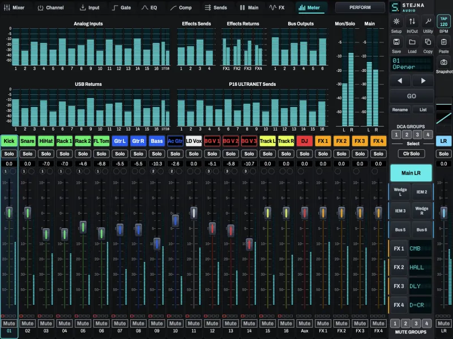Tap the TAP BPM tempo button
Screen dimensions: 453x339
[x=444, y=21]
